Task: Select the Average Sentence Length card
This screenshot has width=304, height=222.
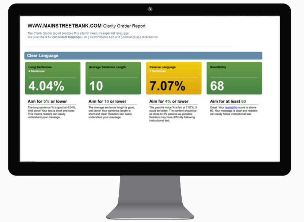Action: 113,78
